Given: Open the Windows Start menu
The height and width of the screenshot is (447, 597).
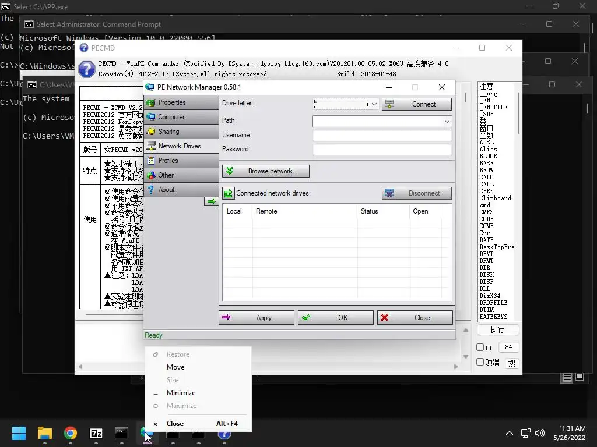Looking at the screenshot, I should tap(19, 433).
